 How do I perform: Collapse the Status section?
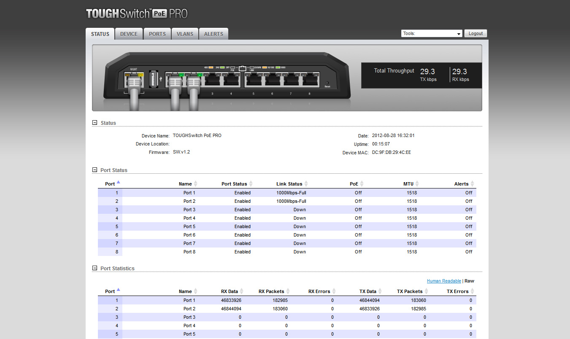pyautogui.click(x=95, y=123)
